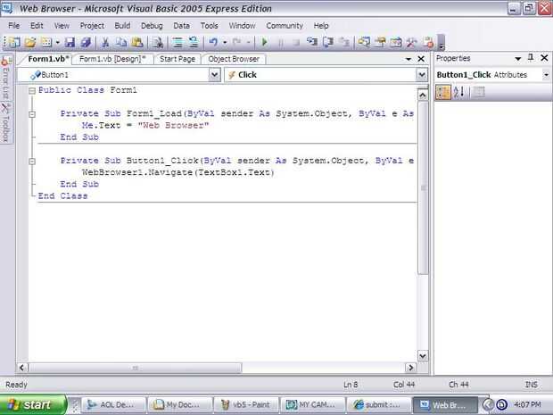This screenshot has height=415, width=553.
Task: Switch to the Start Page tab
Action: pos(177,59)
